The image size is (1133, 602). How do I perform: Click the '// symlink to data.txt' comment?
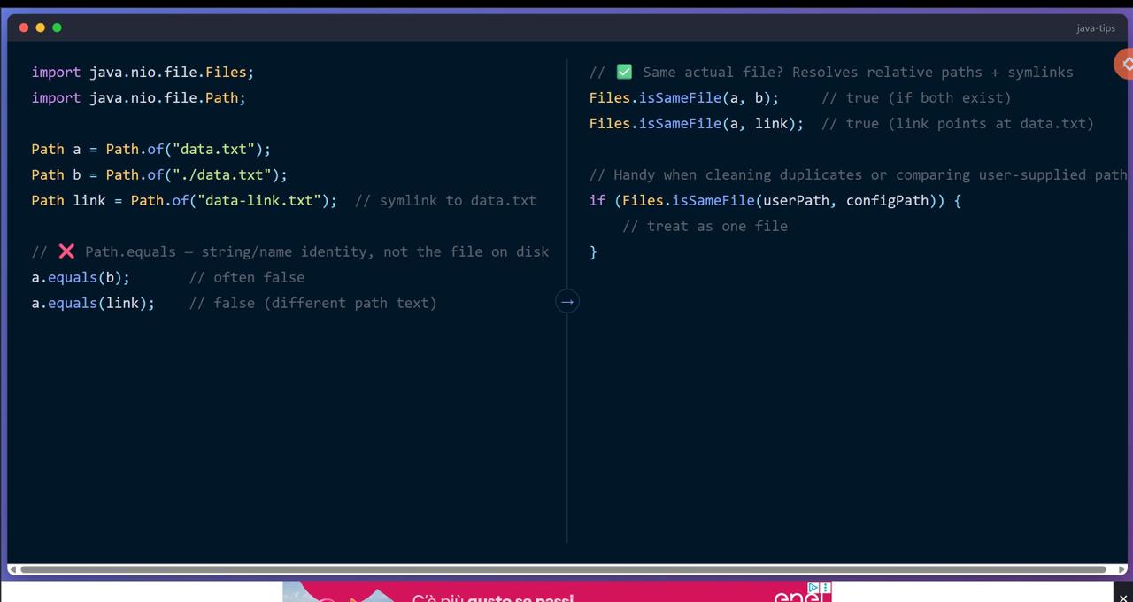(445, 200)
